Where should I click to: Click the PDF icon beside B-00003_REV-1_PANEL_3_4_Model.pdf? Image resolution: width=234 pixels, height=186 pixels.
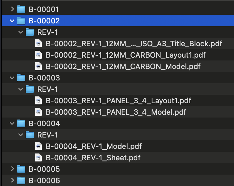(x=38, y=112)
